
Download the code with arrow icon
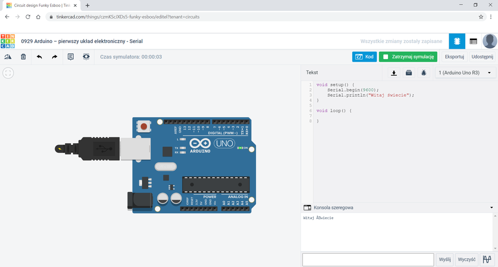point(394,73)
